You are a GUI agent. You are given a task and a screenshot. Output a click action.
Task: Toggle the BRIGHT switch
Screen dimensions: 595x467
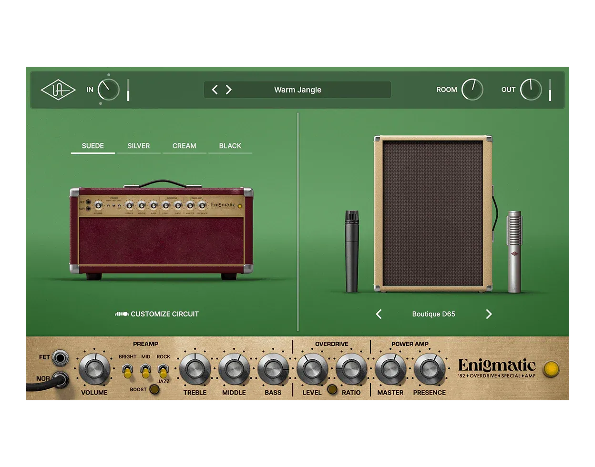[x=127, y=370]
